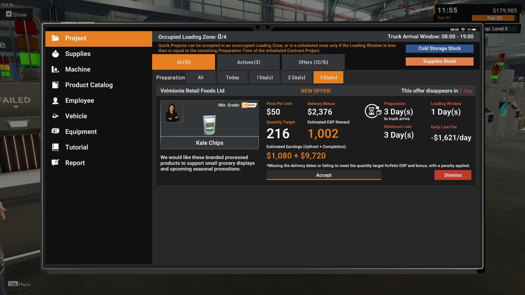Open the Tutorial book icon
Image resolution: width=525 pixels, height=295 pixels.
pyautogui.click(x=55, y=147)
